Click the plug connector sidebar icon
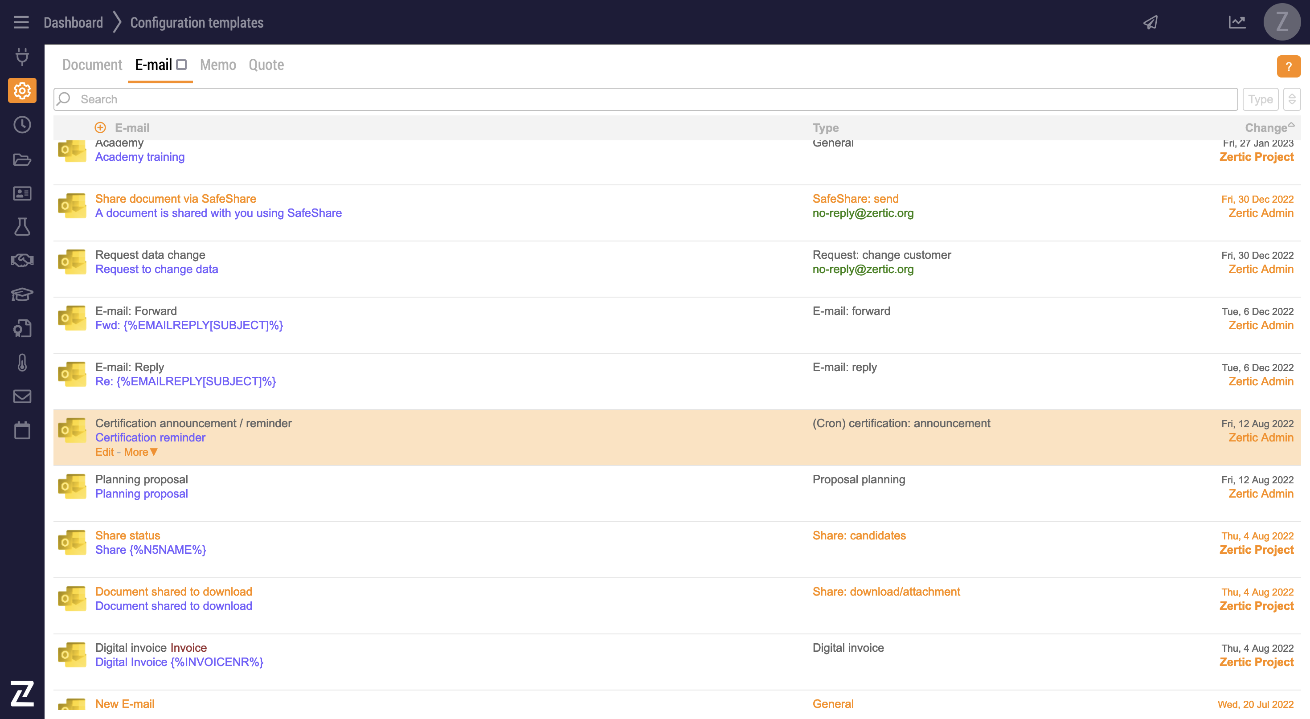Screen dimensions: 1310x719 22,57
